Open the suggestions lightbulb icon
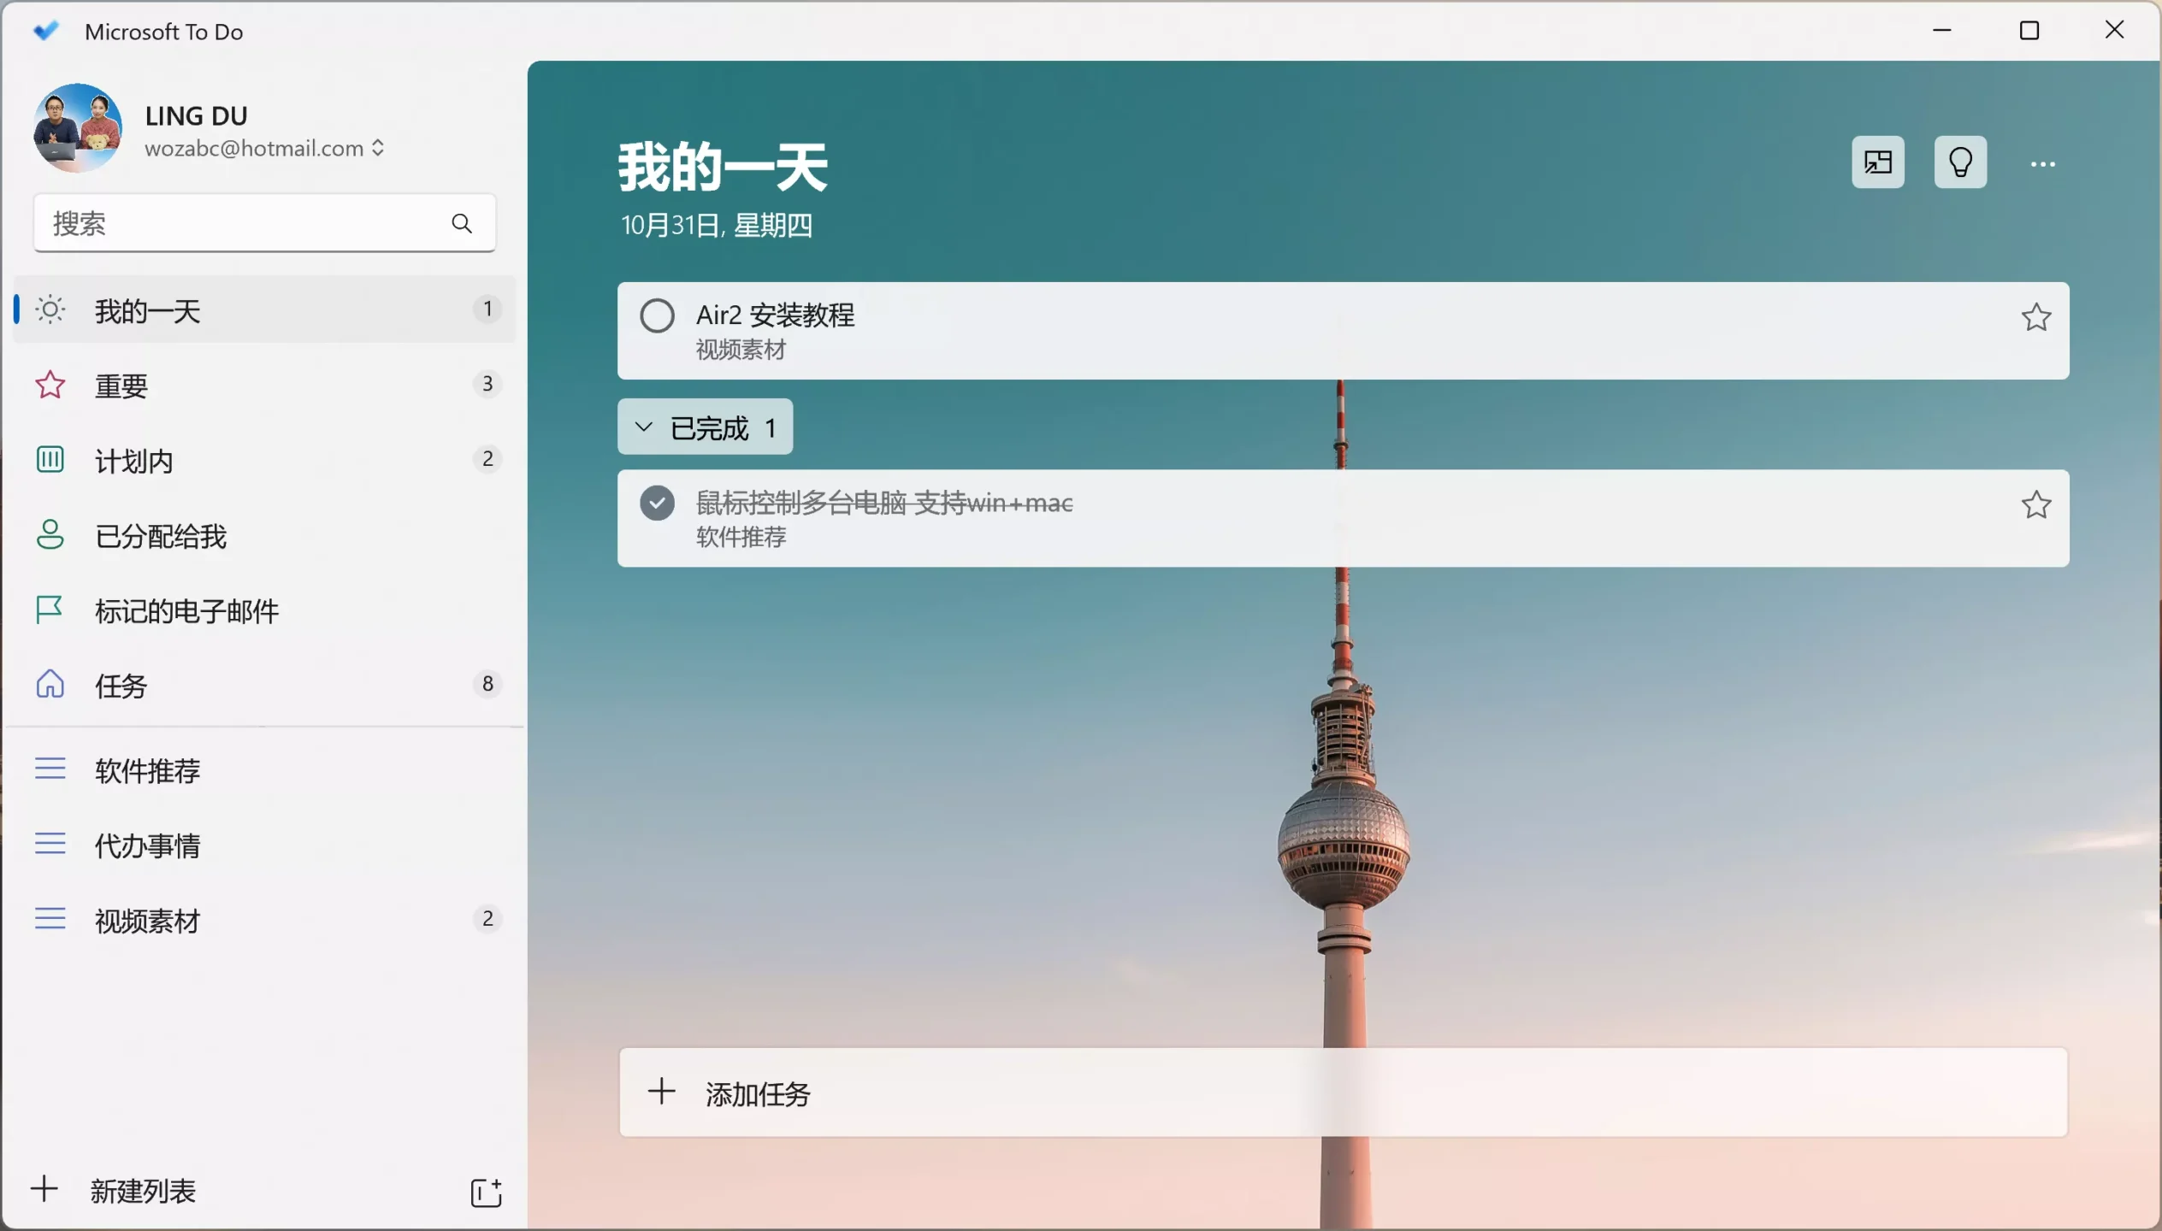 1960,162
